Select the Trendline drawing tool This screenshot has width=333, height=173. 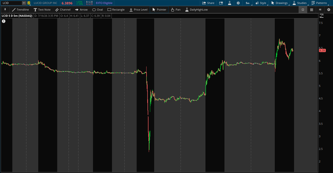20,9
